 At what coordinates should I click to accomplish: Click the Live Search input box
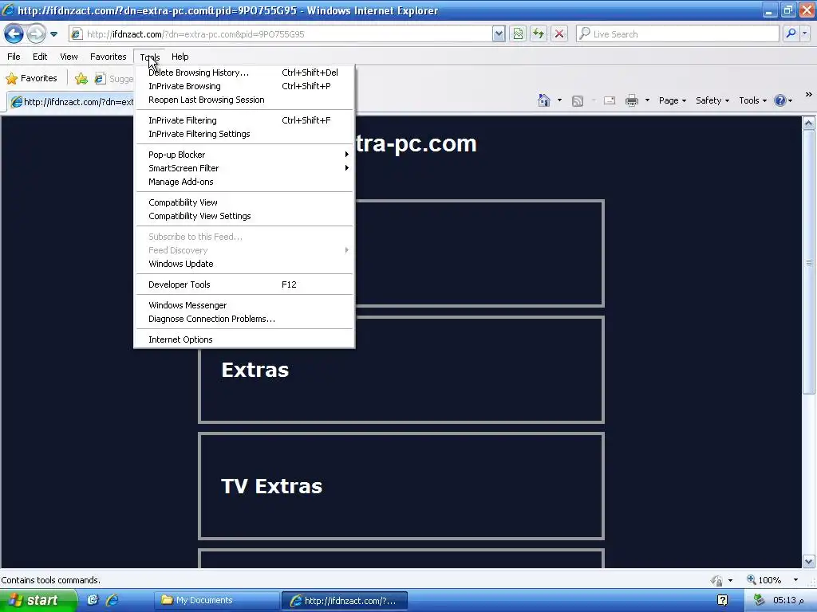pyautogui.click(x=677, y=34)
